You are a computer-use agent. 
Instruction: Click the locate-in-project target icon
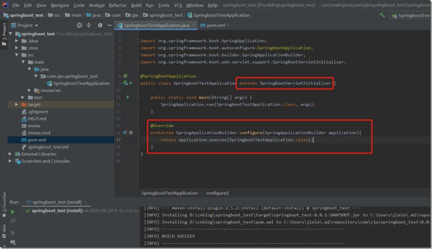tap(79, 25)
